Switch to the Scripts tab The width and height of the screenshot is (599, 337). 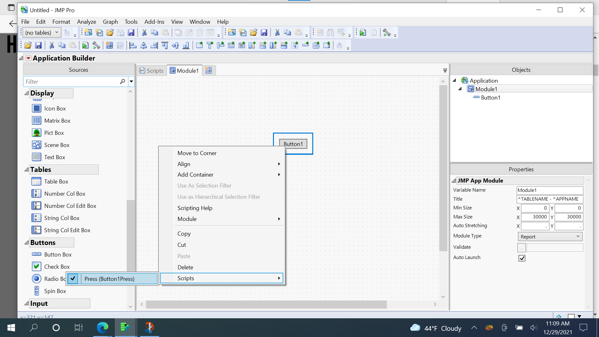152,71
